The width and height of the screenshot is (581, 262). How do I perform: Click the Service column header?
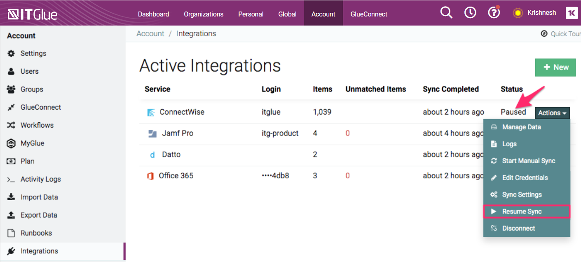pos(157,89)
